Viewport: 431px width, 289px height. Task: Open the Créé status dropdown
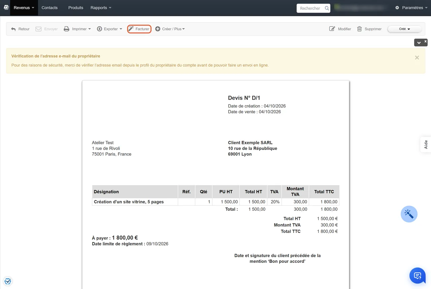pos(404,29)
